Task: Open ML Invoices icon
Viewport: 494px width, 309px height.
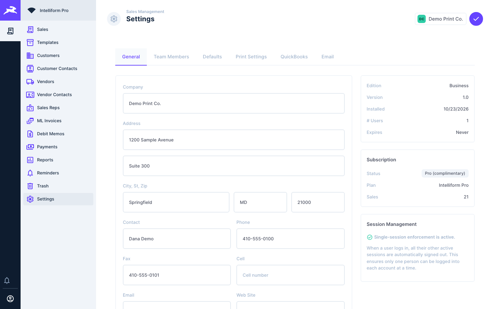Action: 30,121
